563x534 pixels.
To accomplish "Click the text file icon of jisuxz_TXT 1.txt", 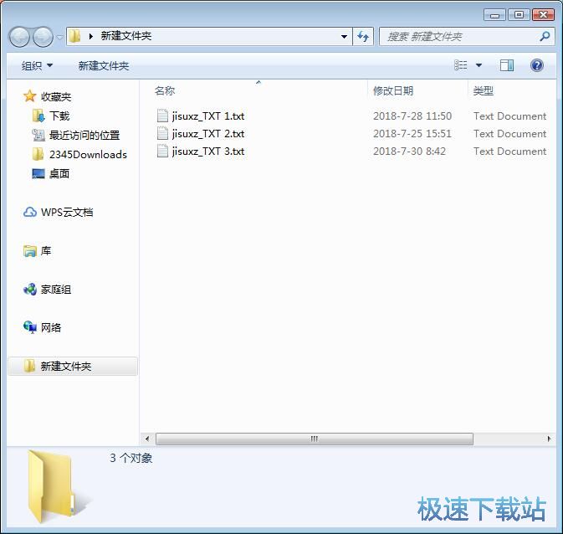I will 162,116.
